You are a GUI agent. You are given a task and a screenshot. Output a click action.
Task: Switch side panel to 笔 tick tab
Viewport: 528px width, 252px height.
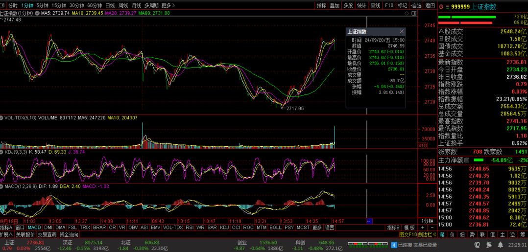[x=442, y=234]
